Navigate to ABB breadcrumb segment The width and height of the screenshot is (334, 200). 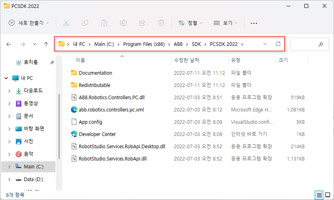click(x=178, y=44)
